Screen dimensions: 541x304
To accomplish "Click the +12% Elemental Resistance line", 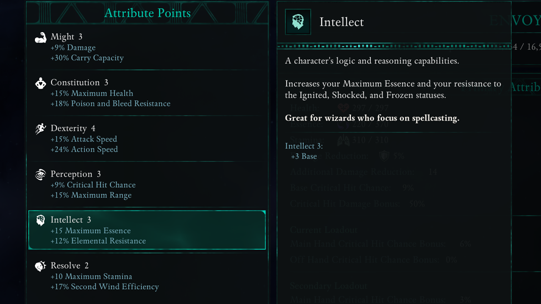I will [98, 241].
